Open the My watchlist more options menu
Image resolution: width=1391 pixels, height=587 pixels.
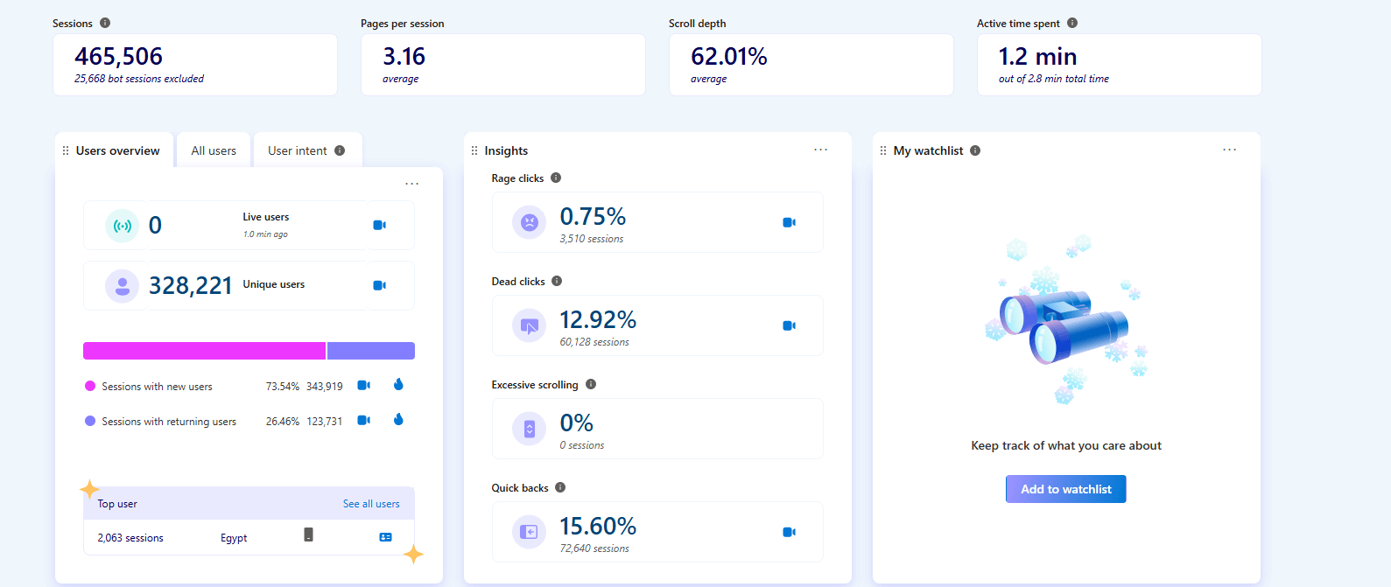(1229, 150)
